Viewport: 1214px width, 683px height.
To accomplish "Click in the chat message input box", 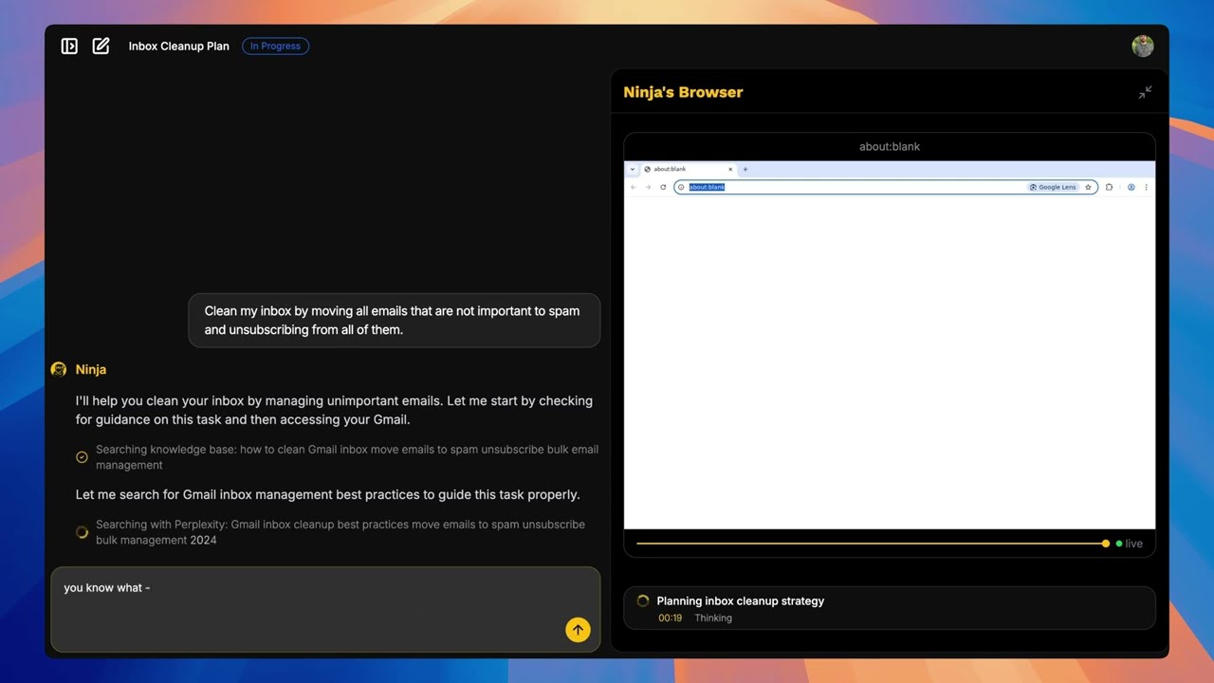I will point(325,609).
